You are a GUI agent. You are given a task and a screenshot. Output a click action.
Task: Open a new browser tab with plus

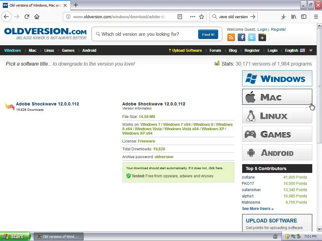coord(75,5)
